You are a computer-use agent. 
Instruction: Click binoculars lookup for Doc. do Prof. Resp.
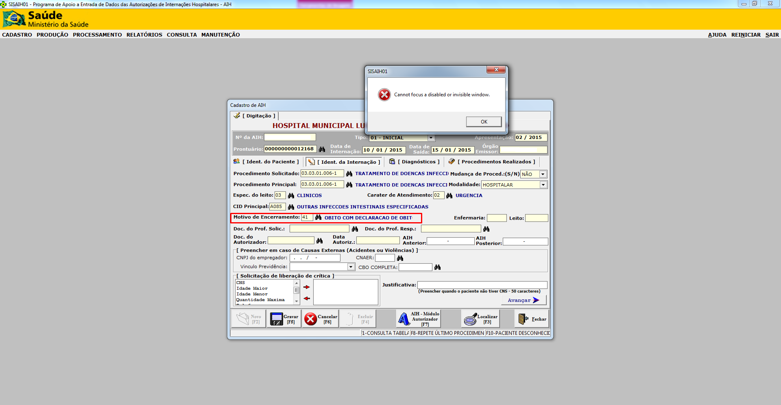click(x=486, y=229)
